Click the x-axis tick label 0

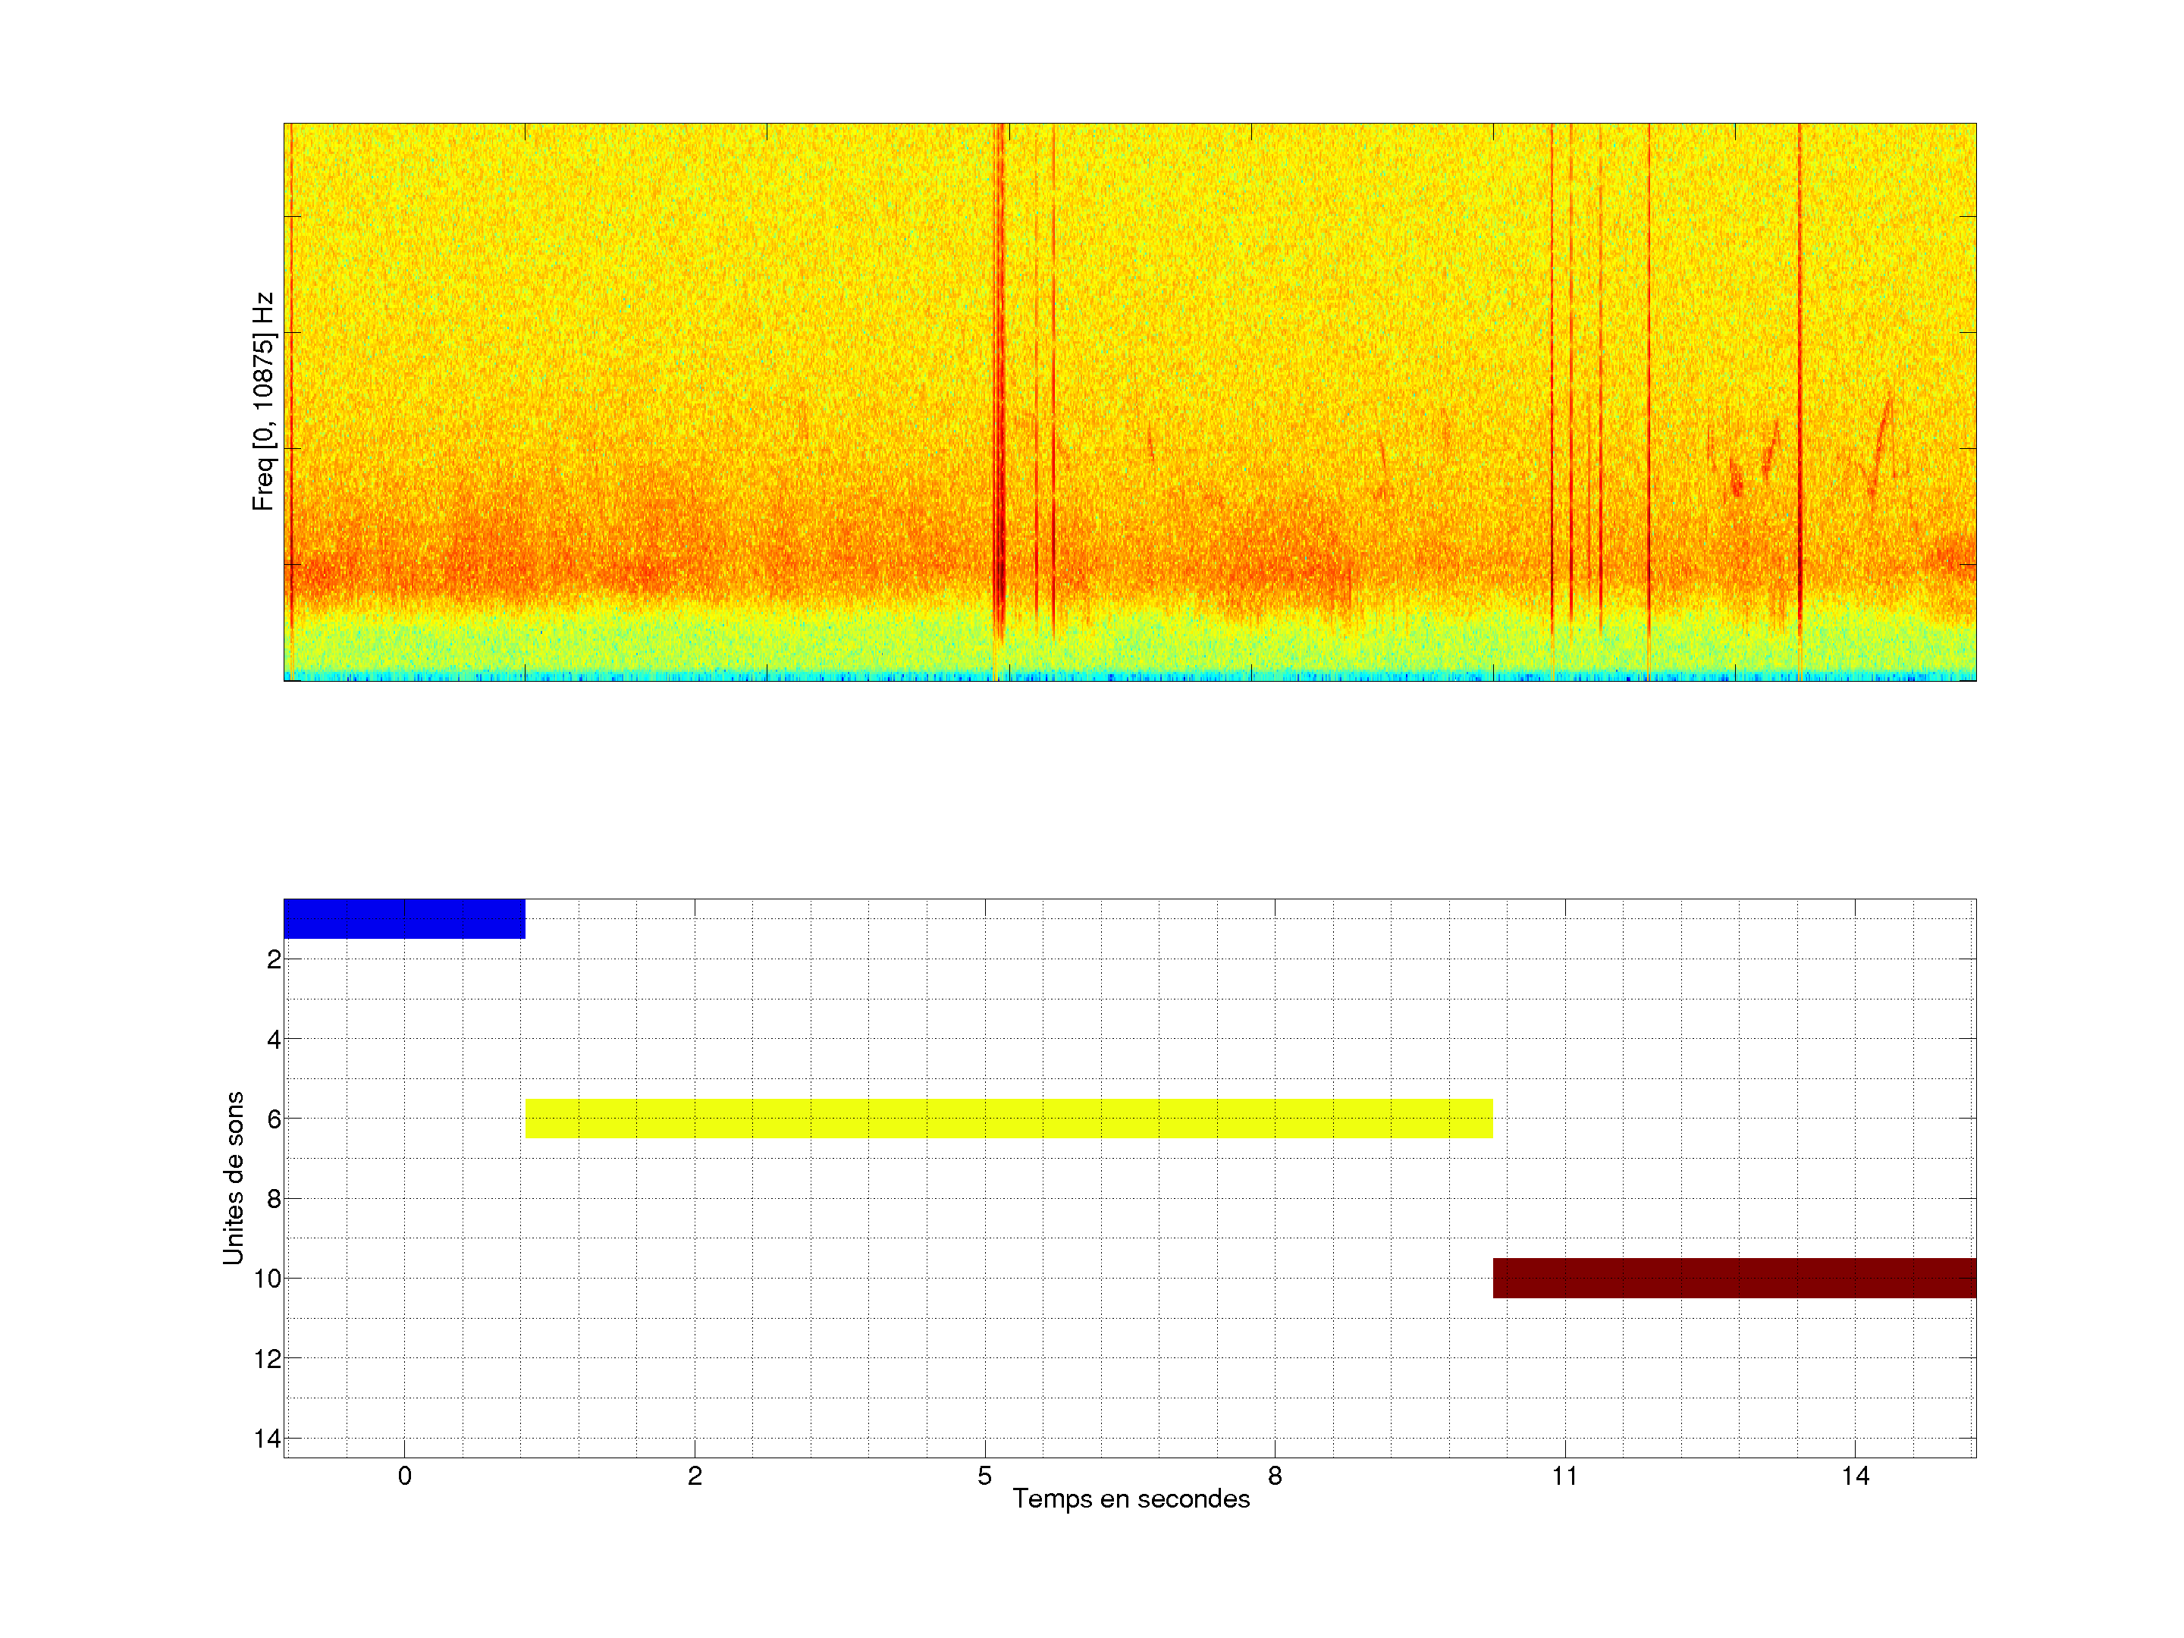pos(404,1476)
